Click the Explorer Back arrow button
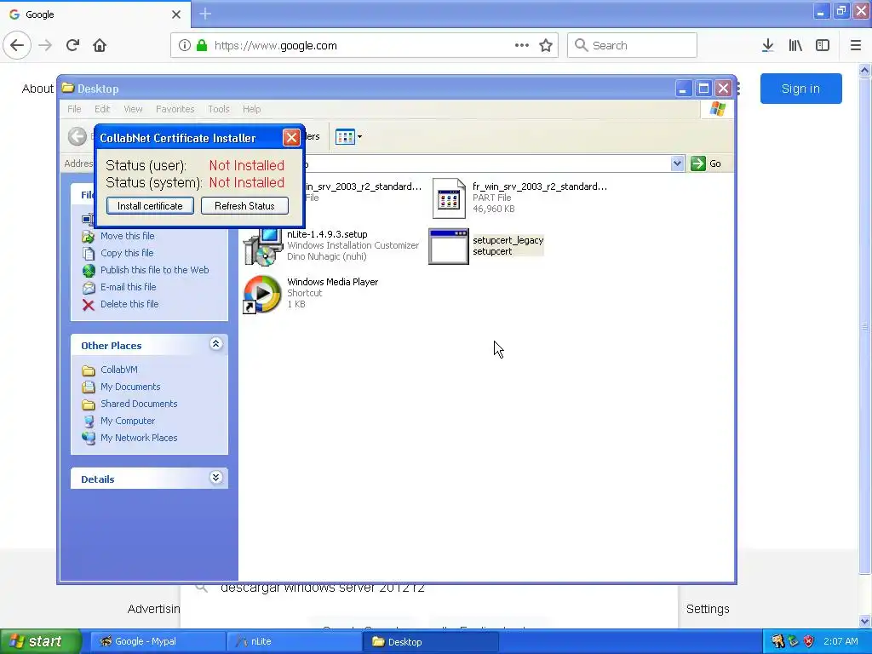The image size is (872, 654). click(77, 136)
